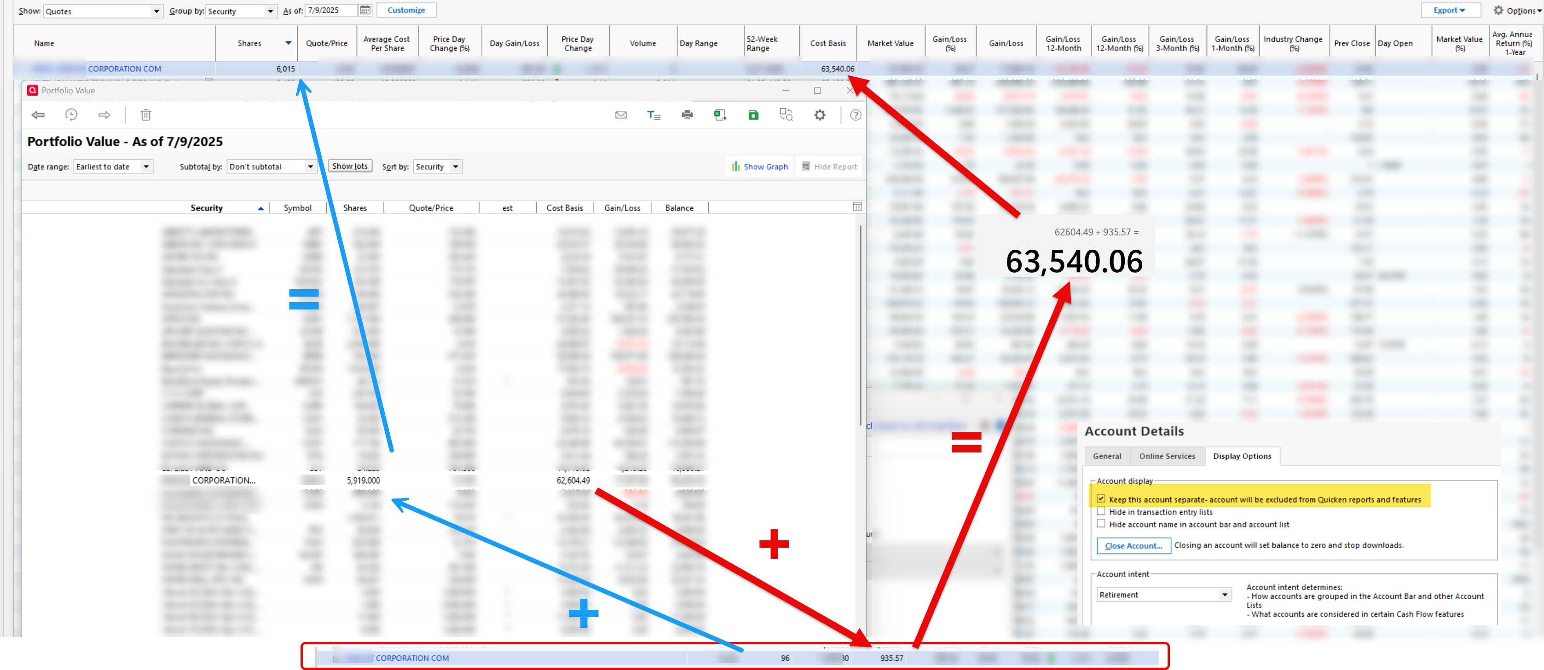
Task: Open the Date range dropdown
Action: pos(145,166)
